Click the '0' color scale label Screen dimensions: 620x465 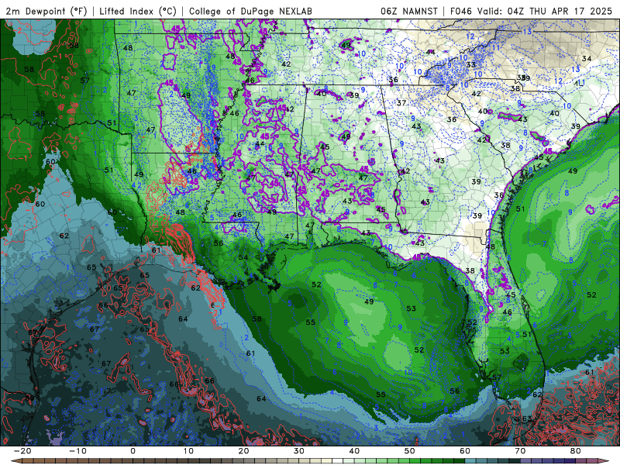[x=133, y=451]
